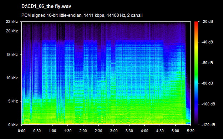The height and width of the screenshot is (139, 223).
Task: Click the -60 dB label on legend
Action: point(207,63)
